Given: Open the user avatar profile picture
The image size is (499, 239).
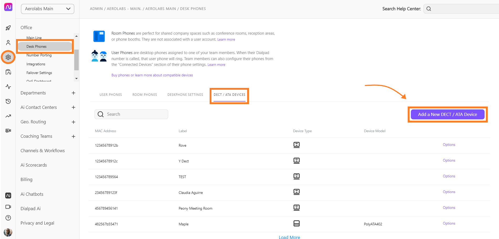Looking at the screenshot, I should pyautogui.click(x=8, y=232).
